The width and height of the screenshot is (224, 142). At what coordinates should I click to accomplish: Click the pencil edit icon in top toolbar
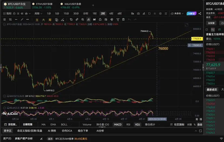144,13
